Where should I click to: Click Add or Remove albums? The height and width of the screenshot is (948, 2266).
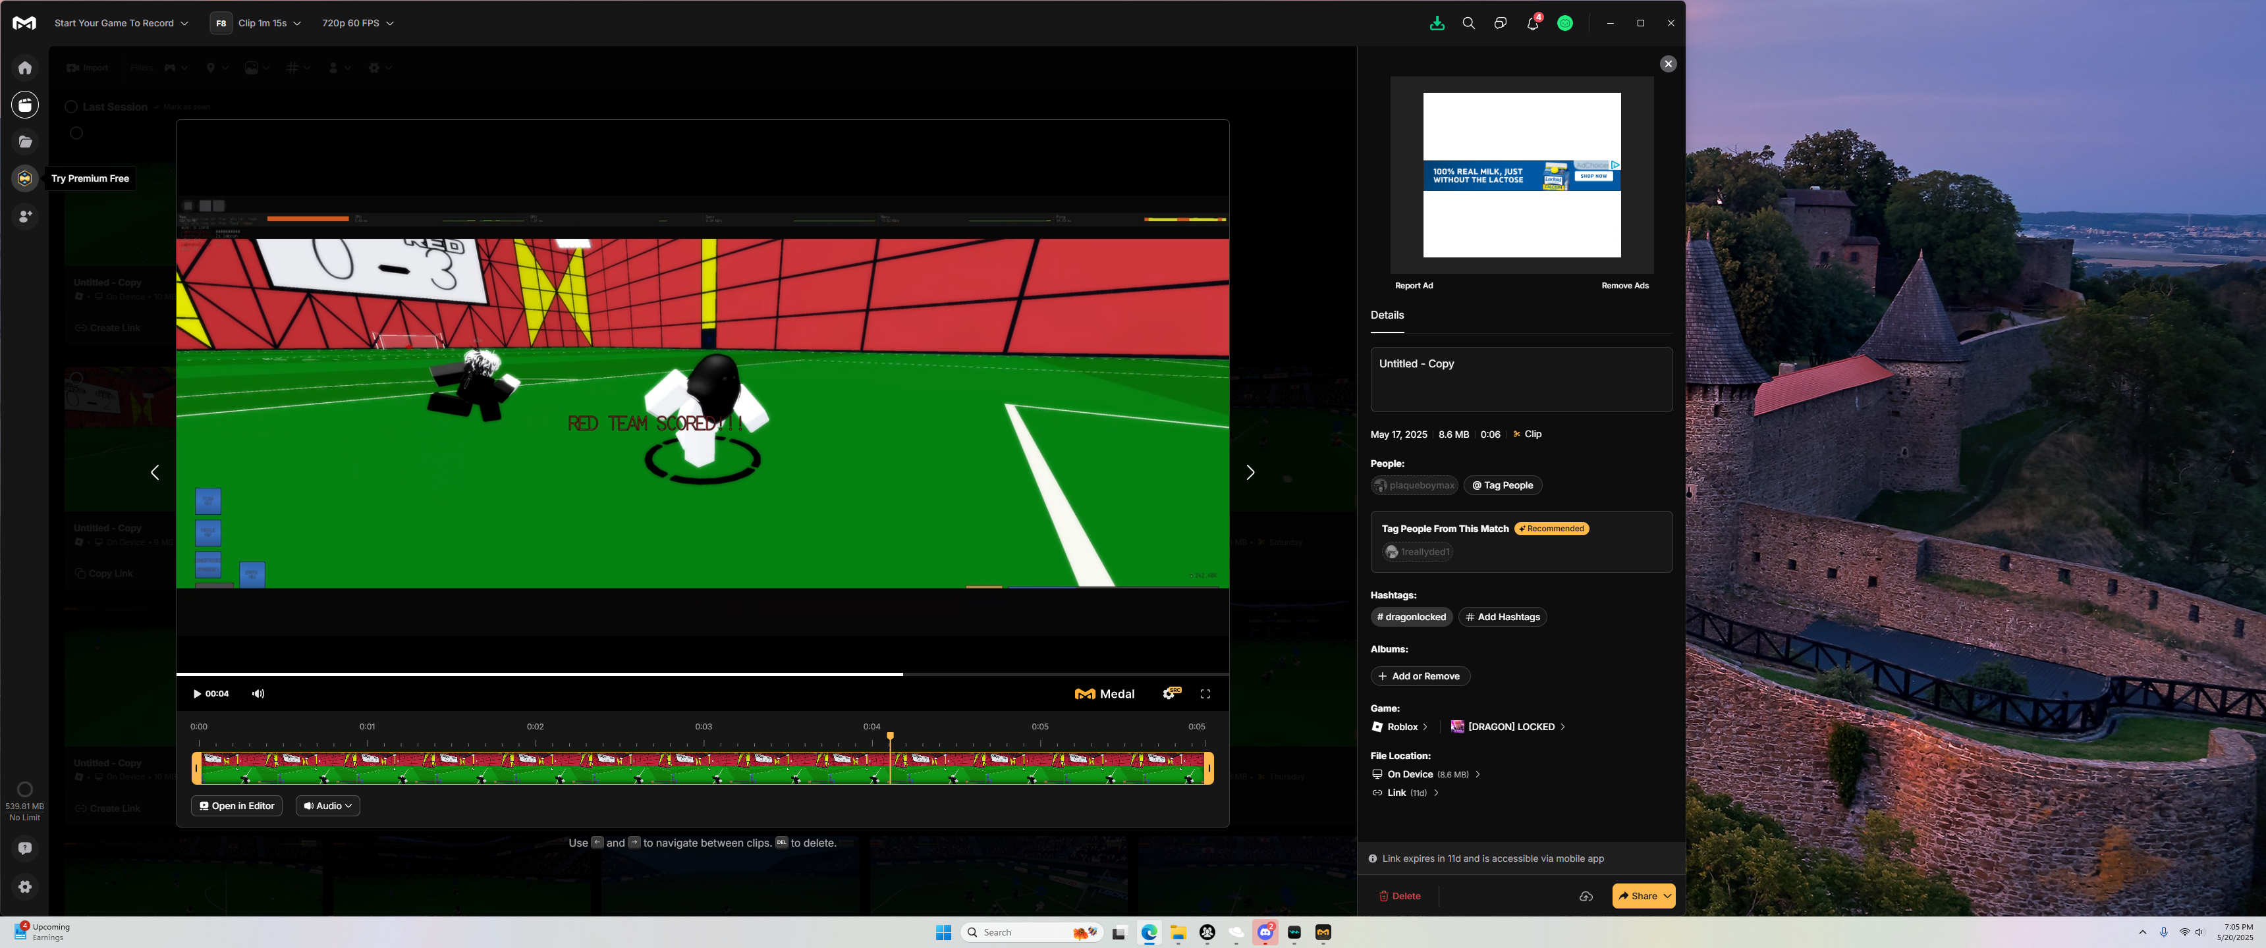(1420, 676)
